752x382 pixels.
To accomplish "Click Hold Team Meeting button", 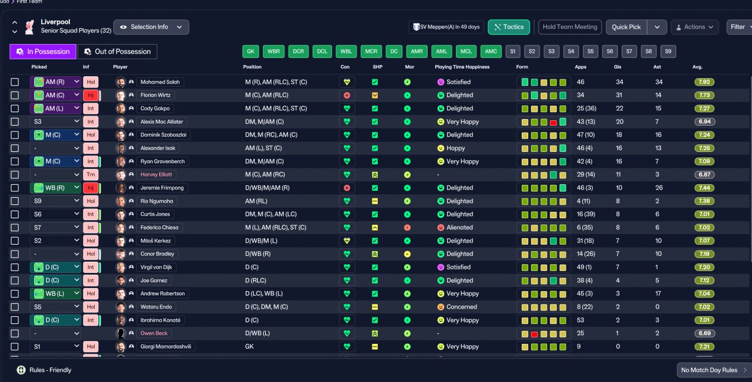I will 570,27.
